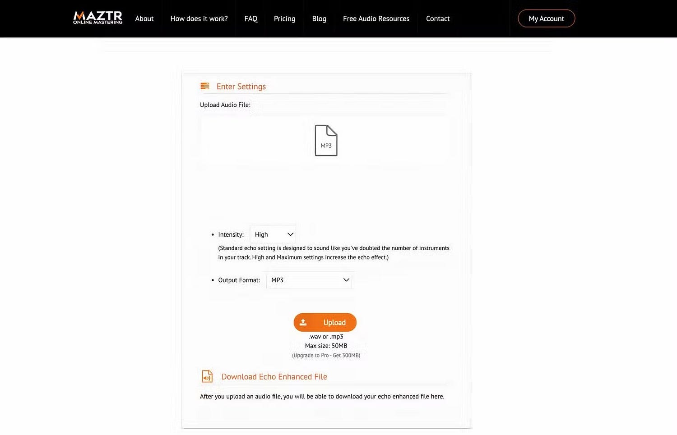Open the Contact page
677x435 pixels.
click(x=437, y=18)
